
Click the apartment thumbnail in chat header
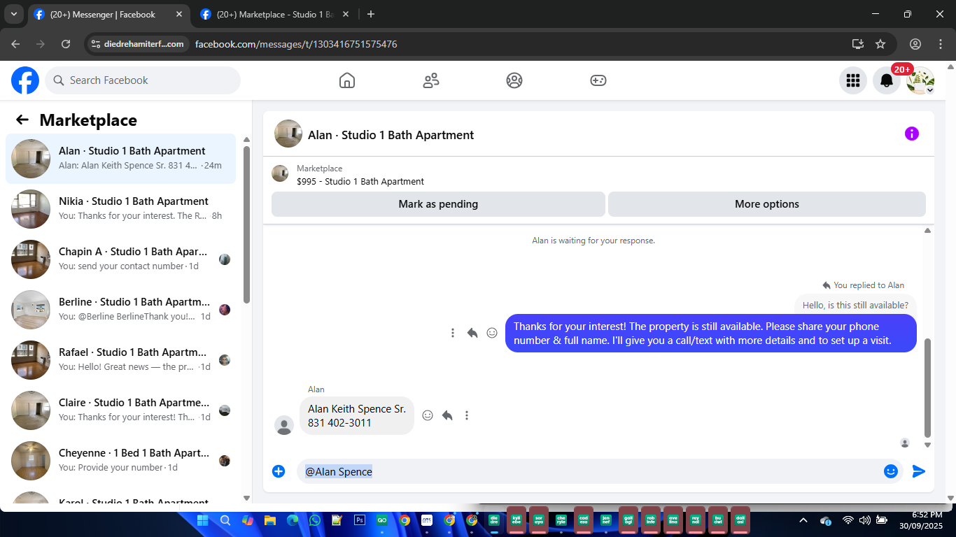click(288, 134)
